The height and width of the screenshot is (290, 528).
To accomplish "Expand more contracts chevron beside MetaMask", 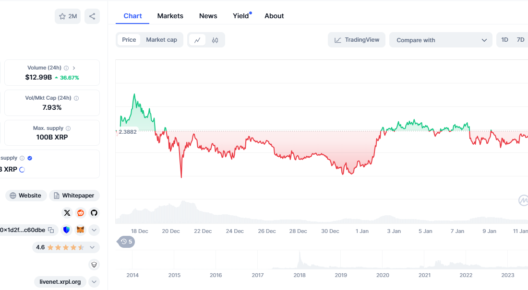I will 94,230.
